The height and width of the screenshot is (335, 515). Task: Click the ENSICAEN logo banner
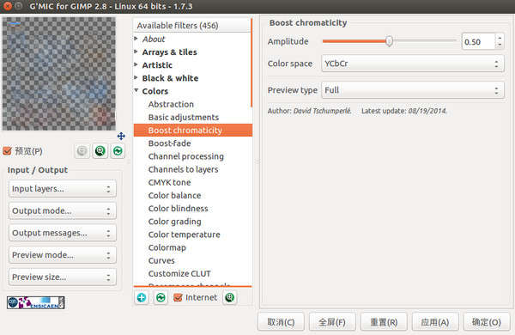pos(35,302)
